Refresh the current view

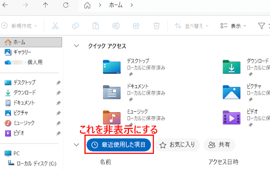click(66, 5)
